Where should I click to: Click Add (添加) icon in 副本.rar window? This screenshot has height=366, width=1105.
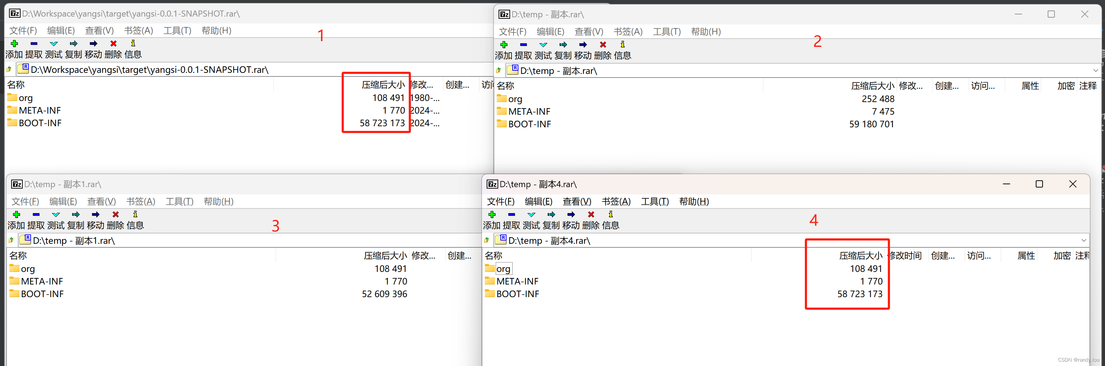click(x=504, y=45)
